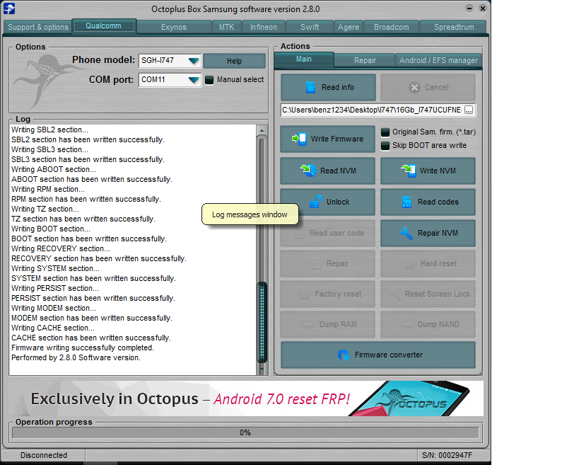Click the Unlock padlock icon
The height and width of the screenshot is (465, 579).
point(316,202)
